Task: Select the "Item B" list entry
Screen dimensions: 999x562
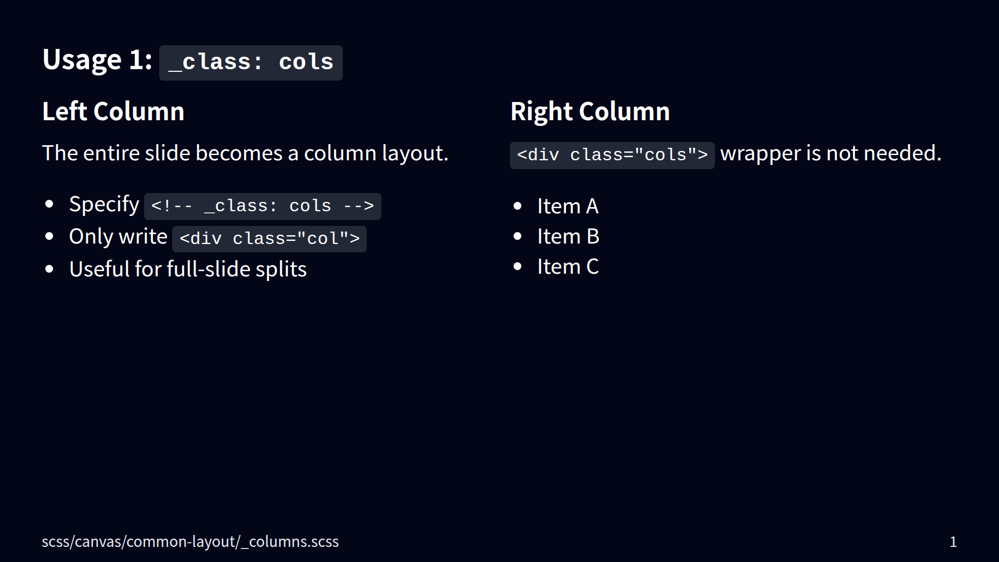Action: coord(568,237)
